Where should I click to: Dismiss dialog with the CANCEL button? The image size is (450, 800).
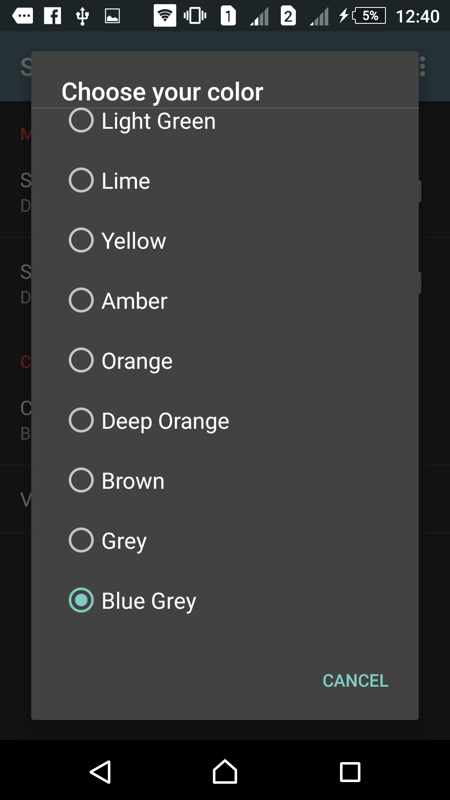(x=355, y=681)
